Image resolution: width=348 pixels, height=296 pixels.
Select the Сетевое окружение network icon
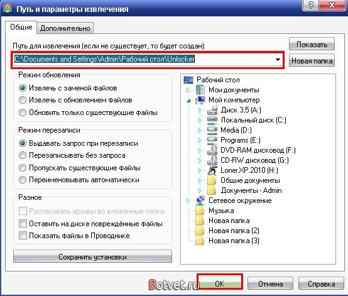(x=200, y=200)
